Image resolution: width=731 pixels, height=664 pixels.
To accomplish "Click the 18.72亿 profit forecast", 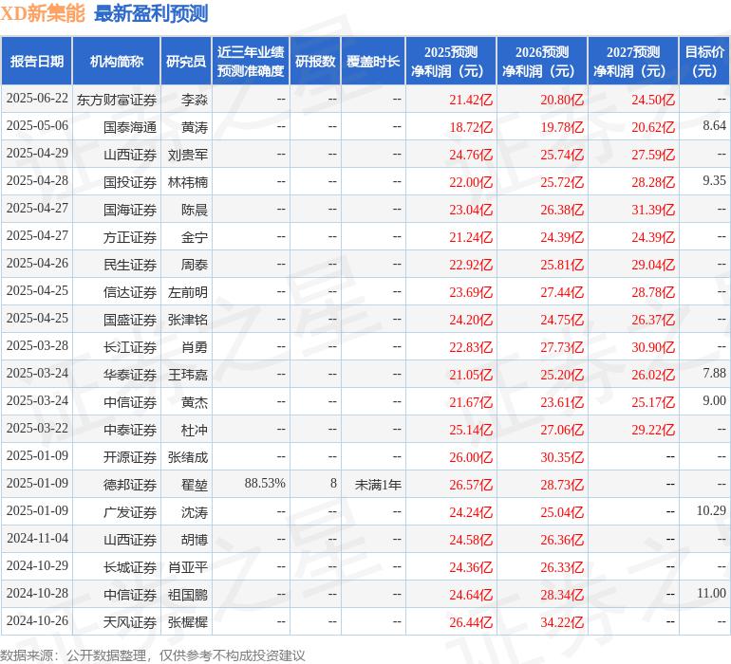I will coord(471,127).
